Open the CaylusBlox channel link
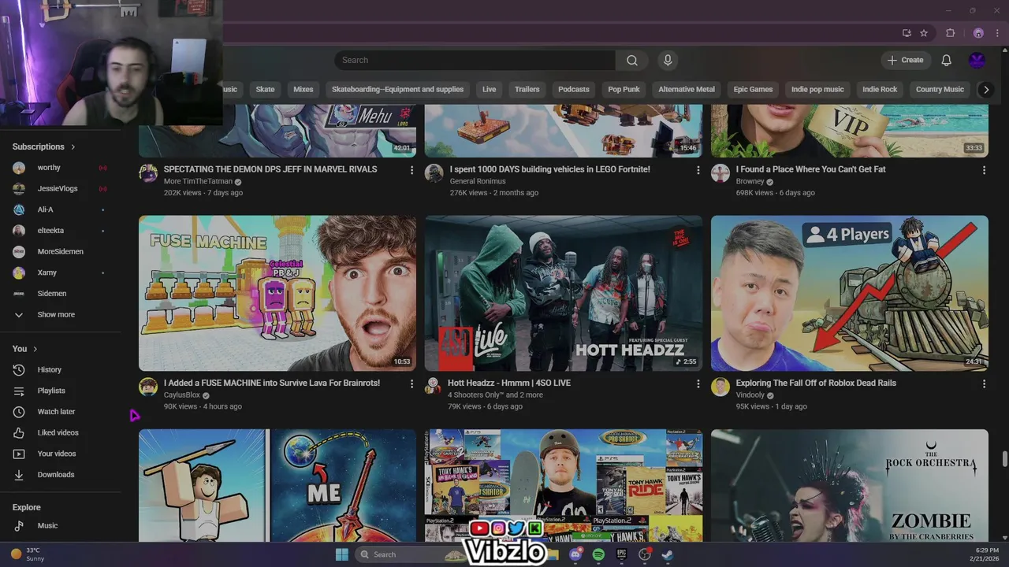The width and height of the screenshot is (1009, 567). click(x=182, y=395)
